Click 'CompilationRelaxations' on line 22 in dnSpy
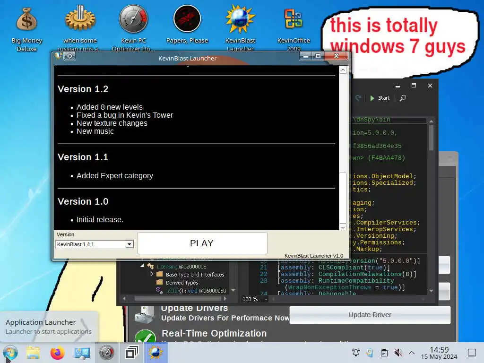Image resolution: width=484 pixels, height=363 pixels. pos(360,274)
